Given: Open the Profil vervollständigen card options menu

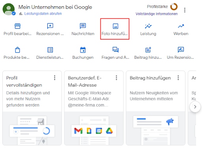Looking at the screenshot, I should pos(54,78).
